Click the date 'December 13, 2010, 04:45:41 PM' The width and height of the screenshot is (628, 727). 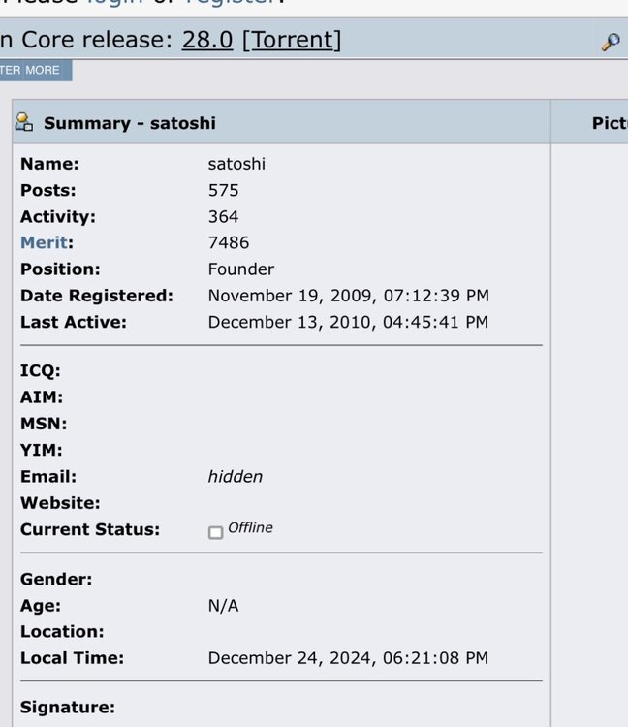click(x=348, y=322)
